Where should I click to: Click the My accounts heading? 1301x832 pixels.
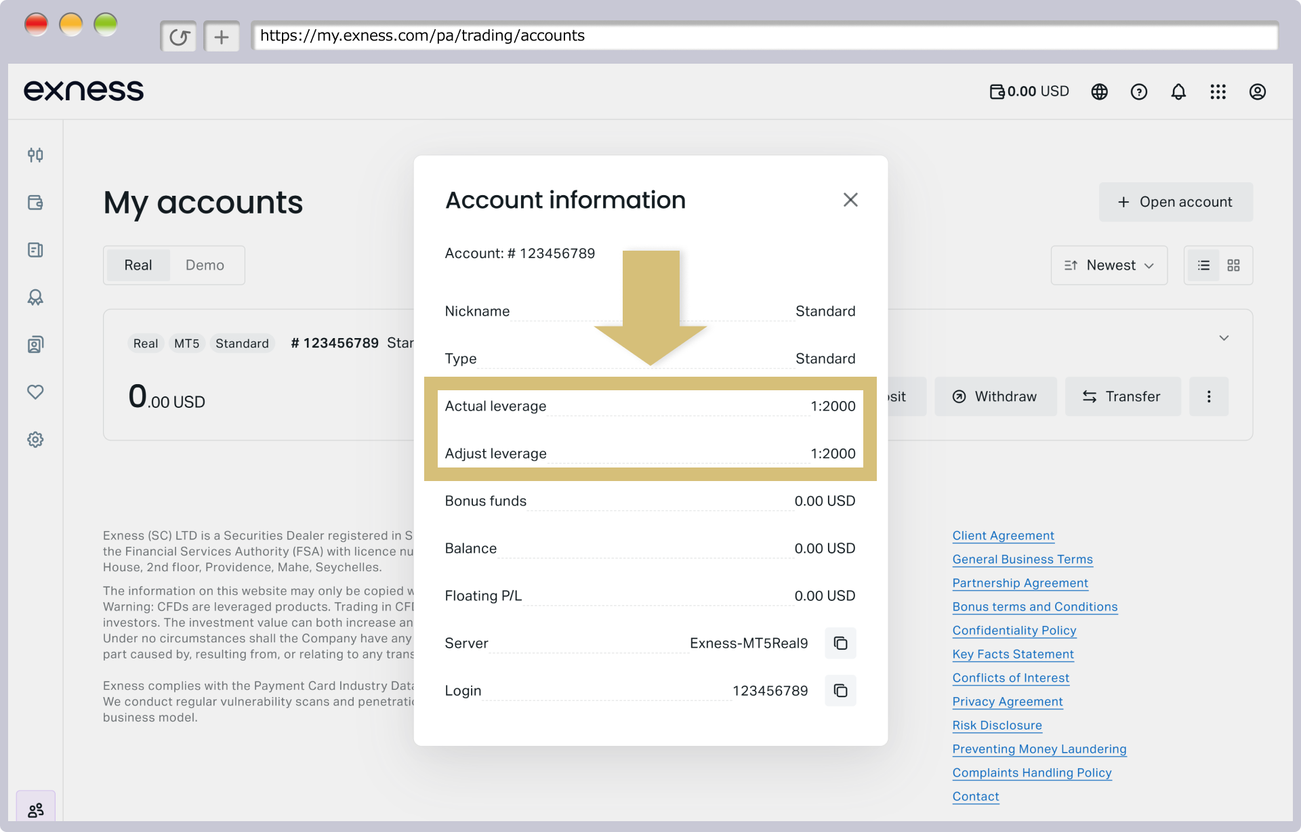coord(203,203)
